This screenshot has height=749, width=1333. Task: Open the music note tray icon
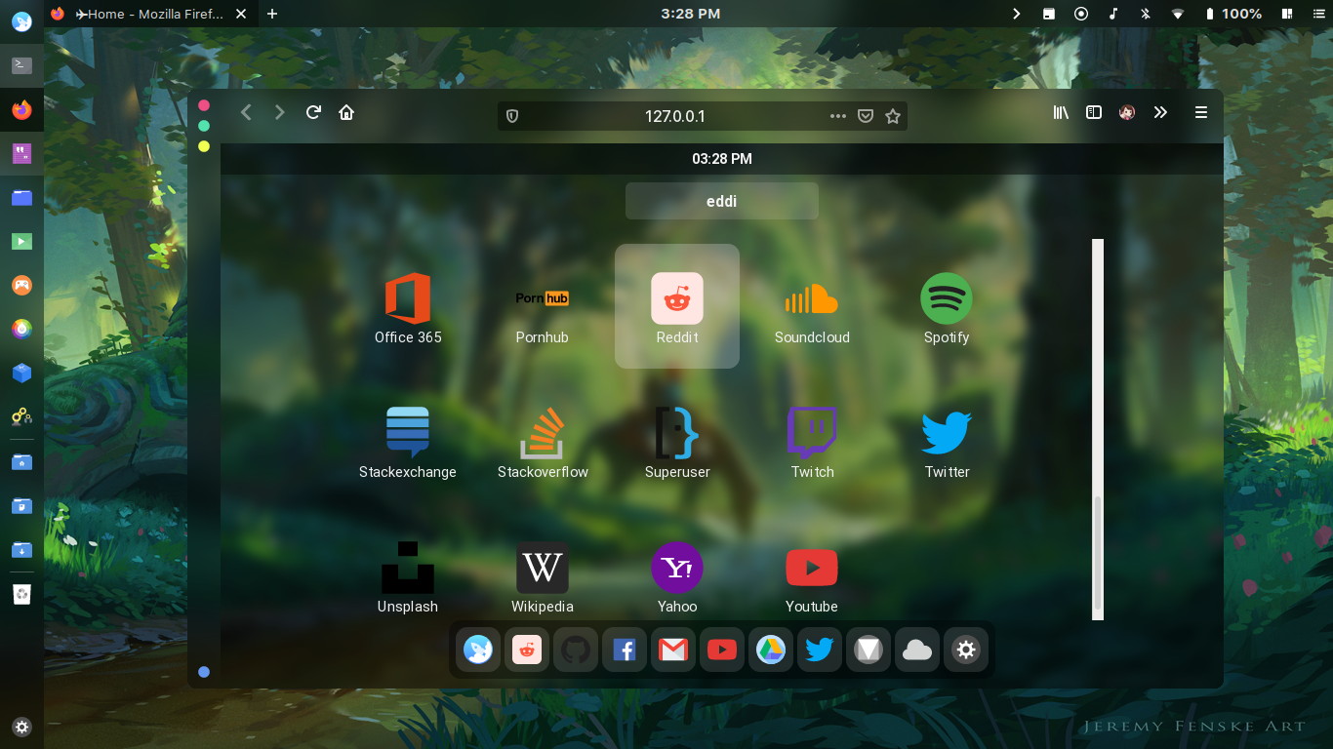coord(1113,14)
